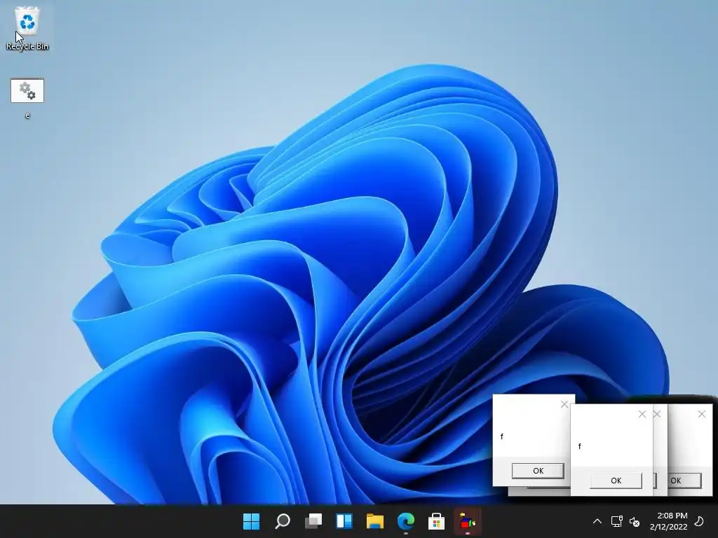This screenshot has width=718, height=538.
Task: Select the Recycle Bin desktop icon
Action: coord(27,28)
